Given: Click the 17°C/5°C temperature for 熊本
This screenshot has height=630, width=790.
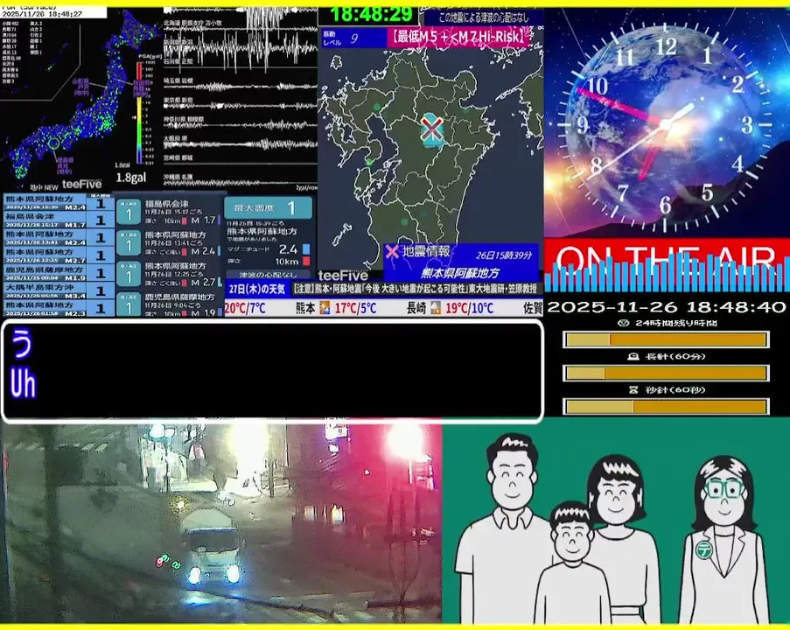Looking at the screenshot, I should click(355, 308).
